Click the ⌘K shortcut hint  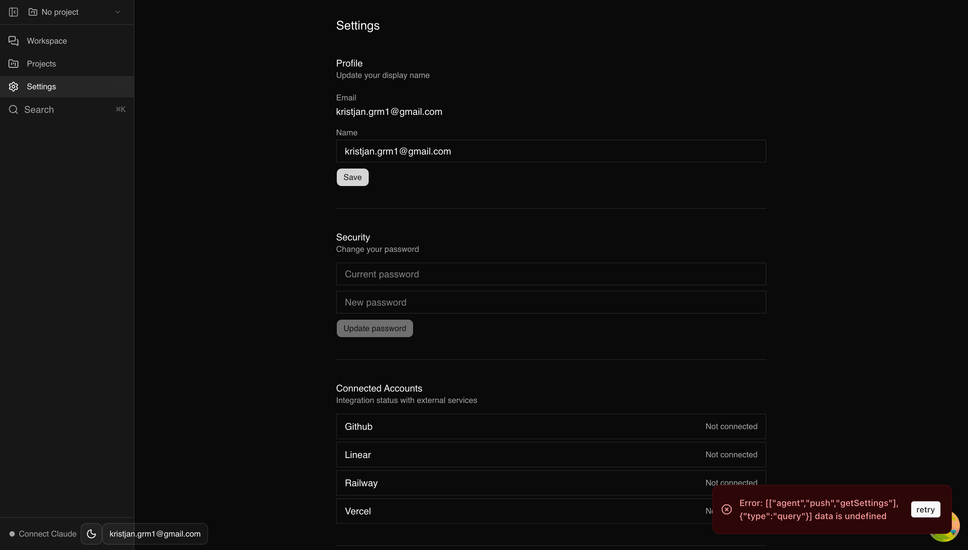click(x=121, y=109)
